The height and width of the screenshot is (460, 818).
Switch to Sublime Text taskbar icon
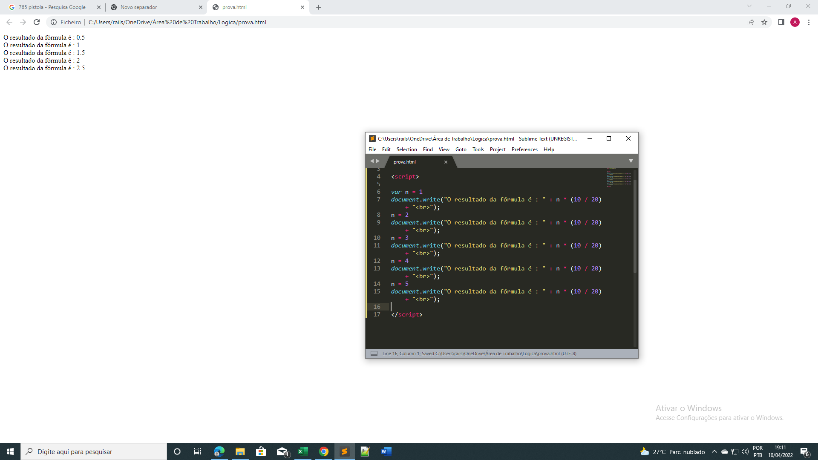345,451
